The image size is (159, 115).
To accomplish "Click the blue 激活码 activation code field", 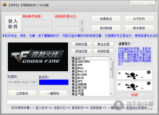I will pyautogui.click(x=54, y=82).
